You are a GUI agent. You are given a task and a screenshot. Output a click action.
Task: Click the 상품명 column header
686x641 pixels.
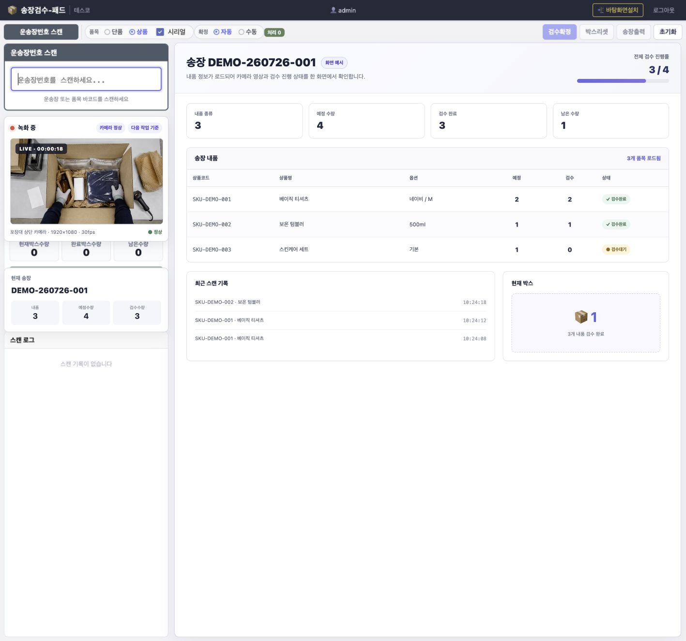pyautogui.click(x=286, y=178)
